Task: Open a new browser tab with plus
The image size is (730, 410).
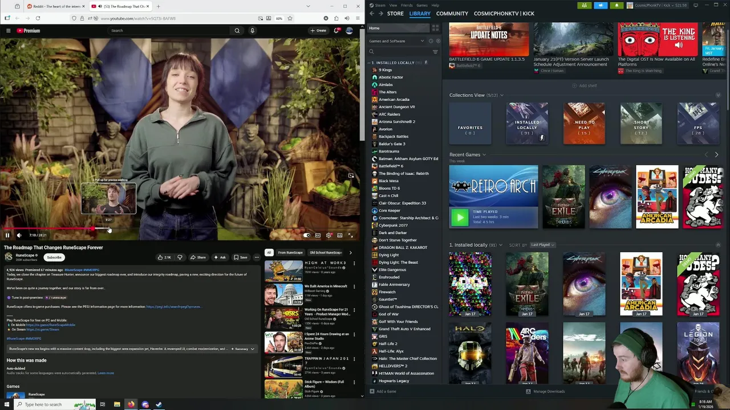Action: tap(158, 6)
